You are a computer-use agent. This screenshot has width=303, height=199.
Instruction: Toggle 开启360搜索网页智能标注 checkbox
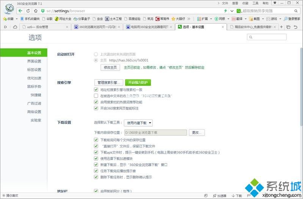click(96, 108)
